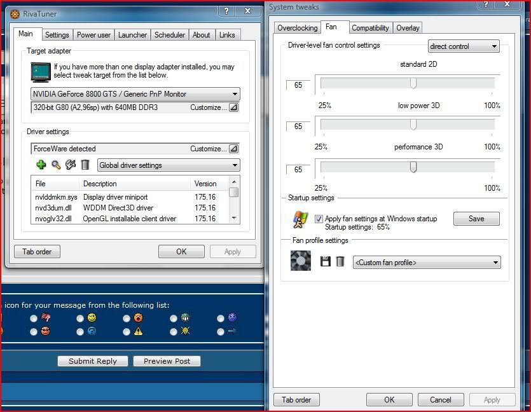Screen dimensions: 531x412
Task: Click the monitor icon in Target adapter
Action: 41,72
